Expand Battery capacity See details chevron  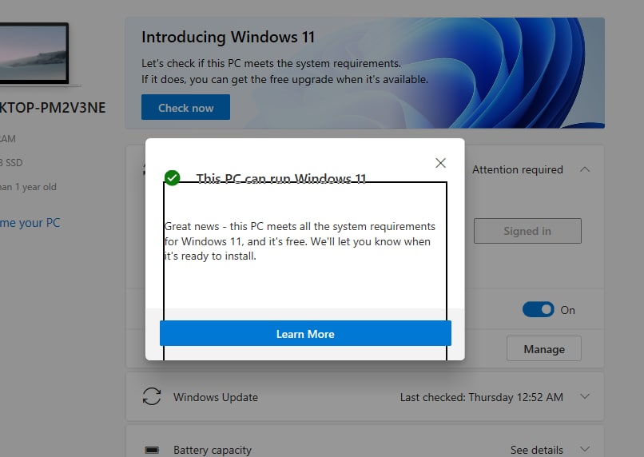click(x=585, y=449)
